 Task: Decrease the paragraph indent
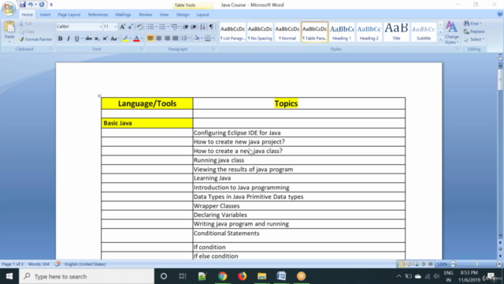[x=186, y=27]
